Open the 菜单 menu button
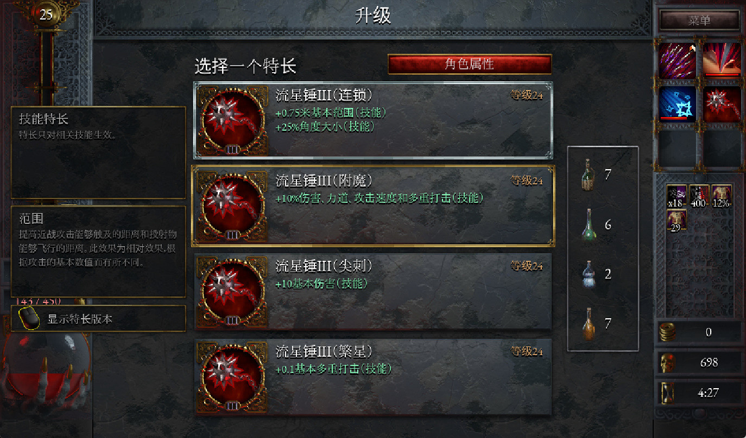This screenshot has height=438, width=746. click(x=699, y=21)
